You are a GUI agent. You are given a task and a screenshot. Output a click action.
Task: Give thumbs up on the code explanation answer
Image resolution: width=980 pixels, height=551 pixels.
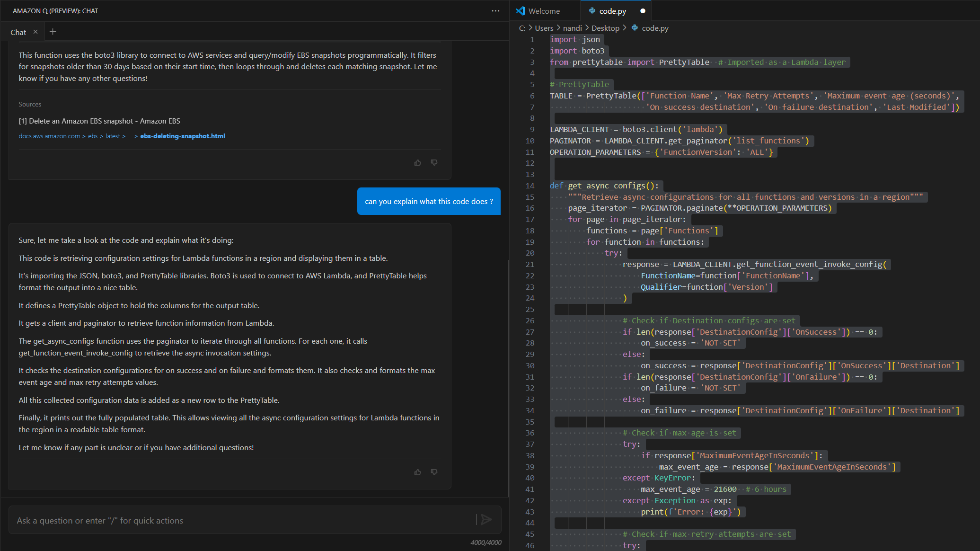(x=417, y=472)
